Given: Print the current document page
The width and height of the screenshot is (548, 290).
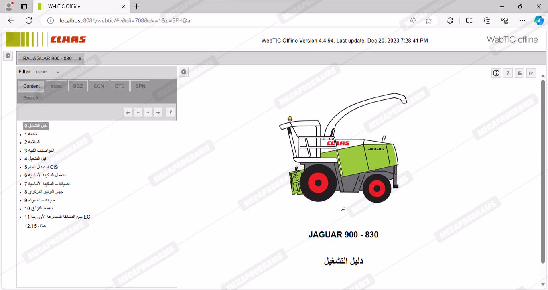Looking at the screenshot, I should [520, 73].
